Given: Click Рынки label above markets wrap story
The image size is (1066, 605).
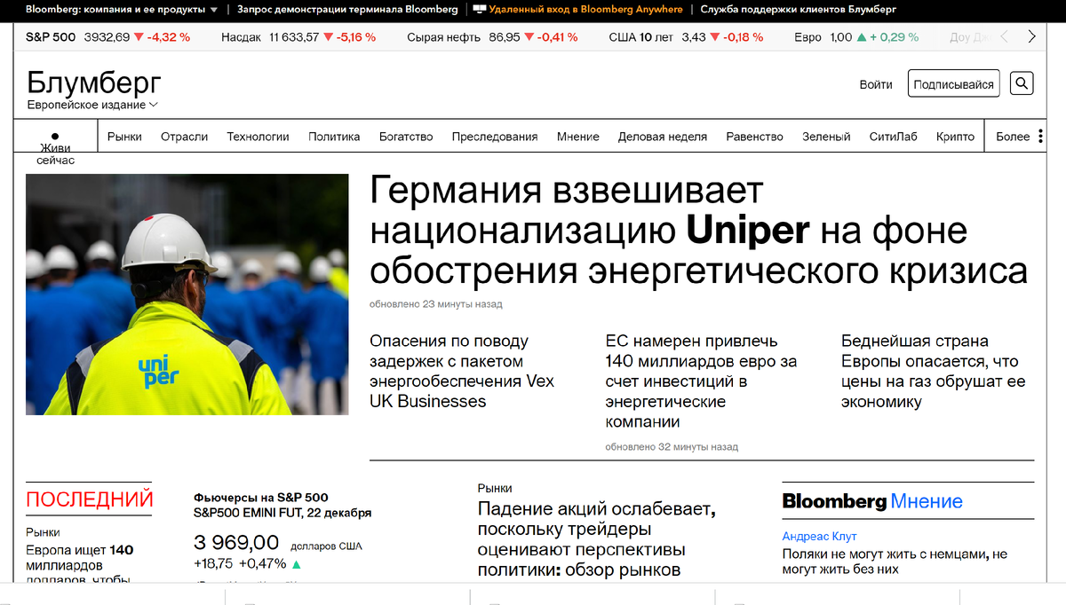Looking at the screenshot, I should coord(495,488).
